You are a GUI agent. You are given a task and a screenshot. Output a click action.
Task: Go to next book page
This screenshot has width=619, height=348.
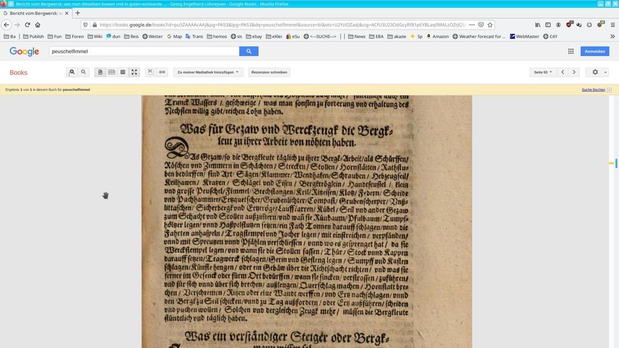pos(574,72)
